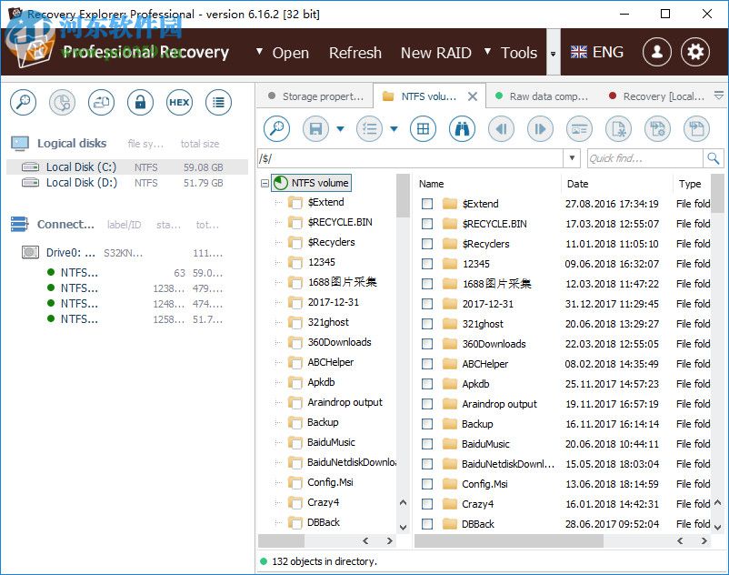Image resolution: width=729 pixels, height=575 pixels.
Task: Switch to grid view on the toolbar
Action: click(423, 128)
